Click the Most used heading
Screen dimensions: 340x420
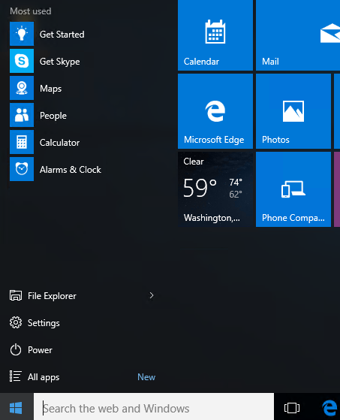click(x=31, y=11)
